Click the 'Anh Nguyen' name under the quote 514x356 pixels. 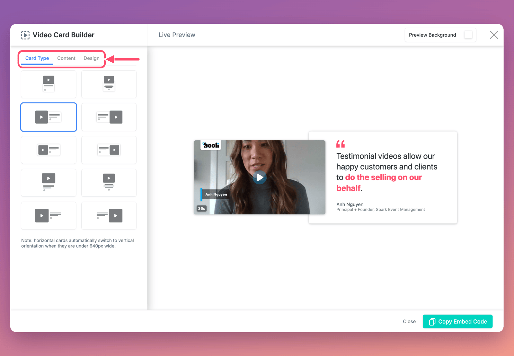tap(350, 204)
